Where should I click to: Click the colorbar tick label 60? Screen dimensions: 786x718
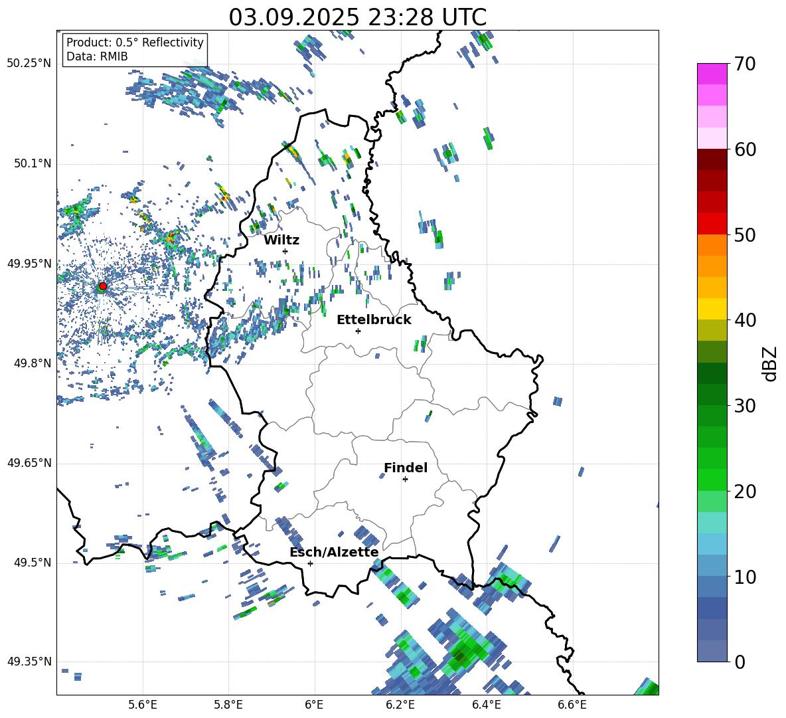pyautogui.click(x=745, y=149)
